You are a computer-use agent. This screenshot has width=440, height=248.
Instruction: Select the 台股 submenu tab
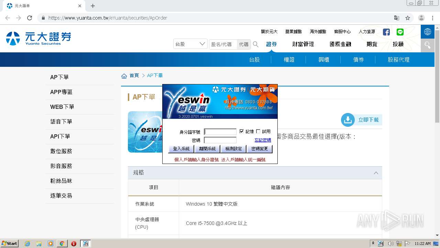click(x=254, y=60)
